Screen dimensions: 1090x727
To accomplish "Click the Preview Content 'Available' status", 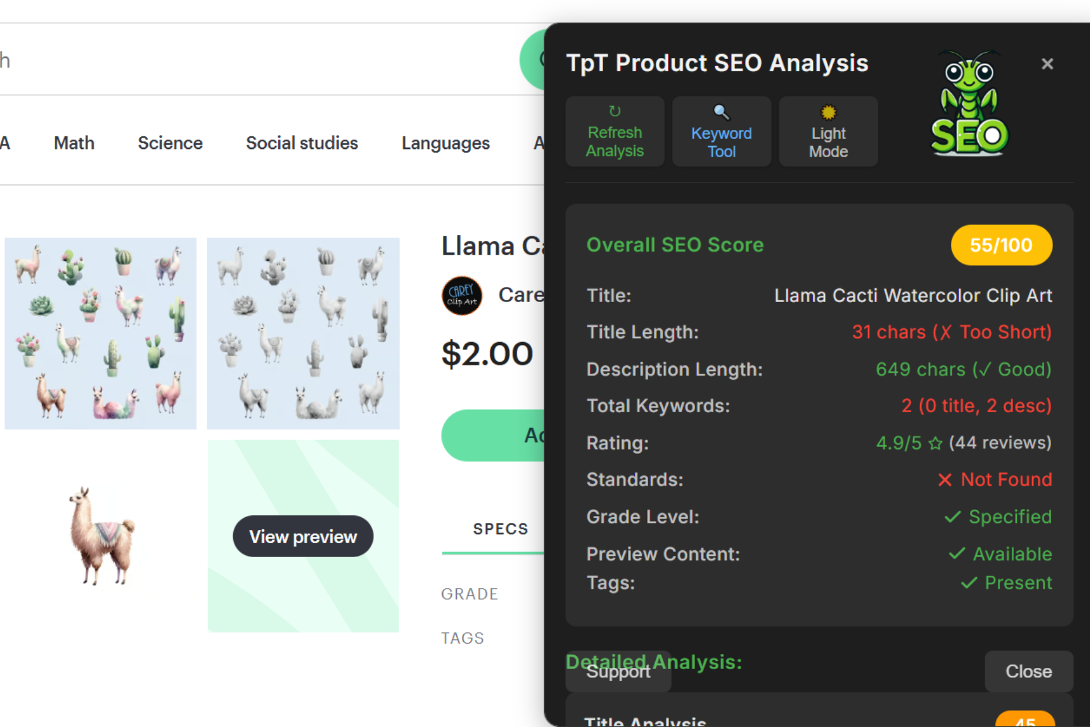I will point(1000,554).
